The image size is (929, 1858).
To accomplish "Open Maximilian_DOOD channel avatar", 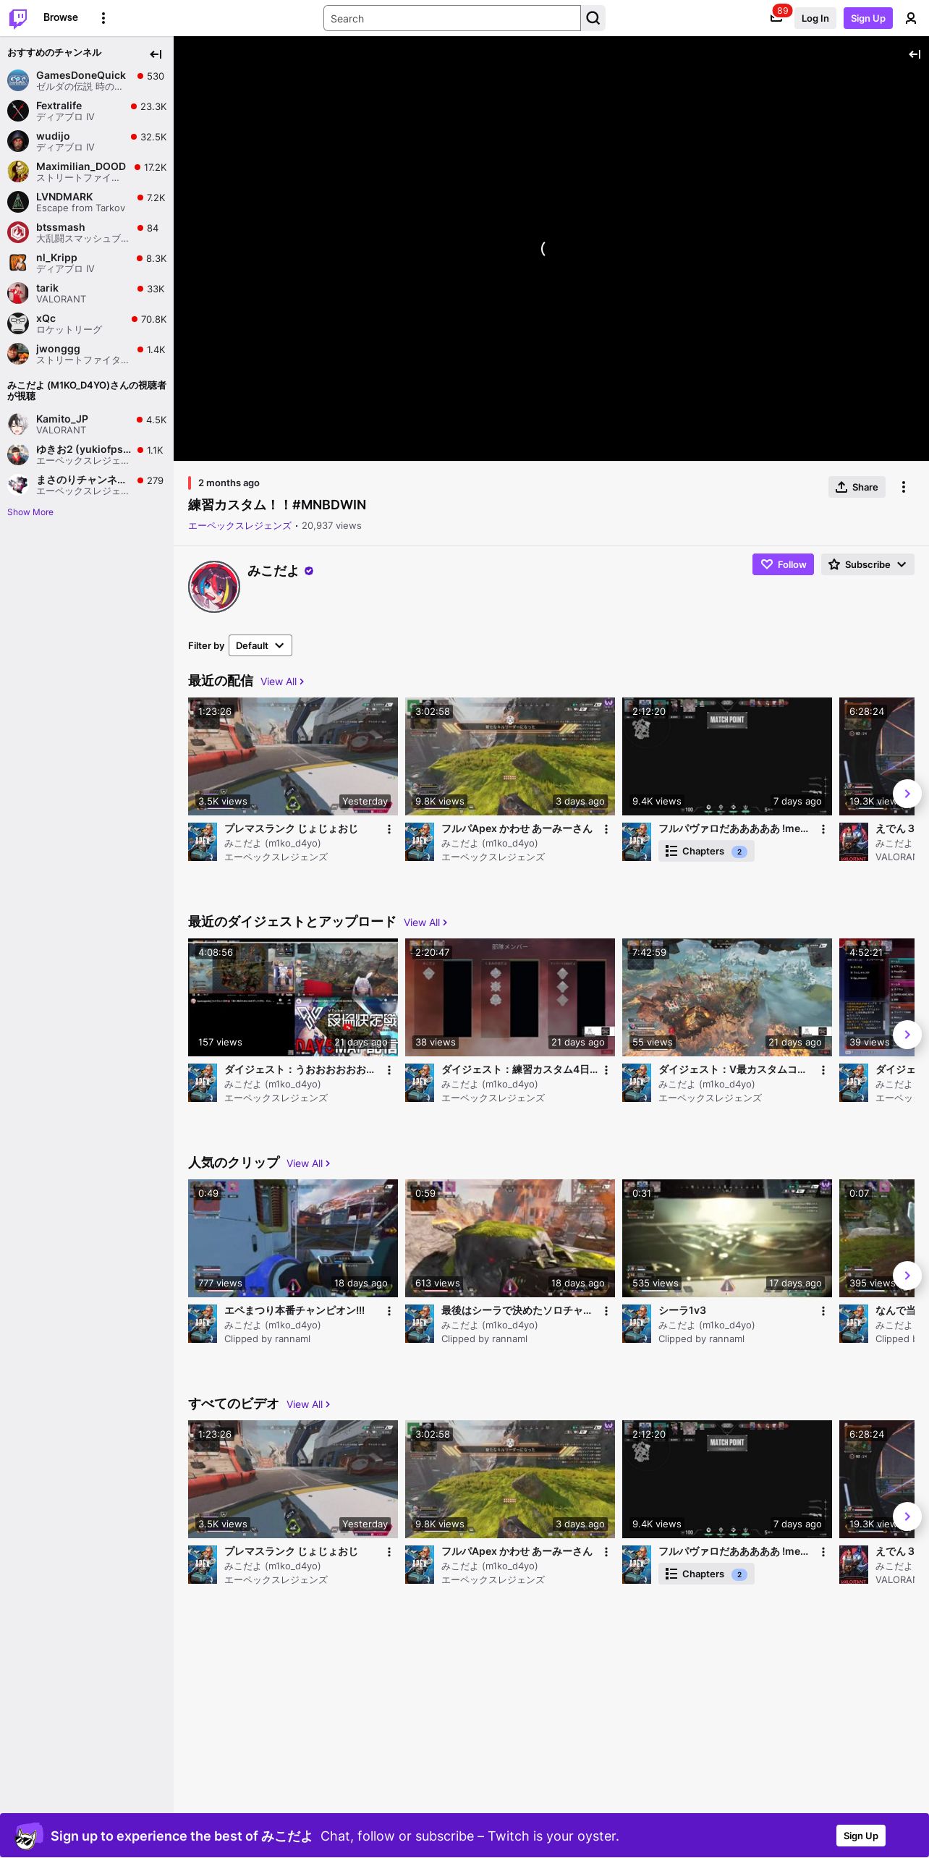I will tap(18, 171).
